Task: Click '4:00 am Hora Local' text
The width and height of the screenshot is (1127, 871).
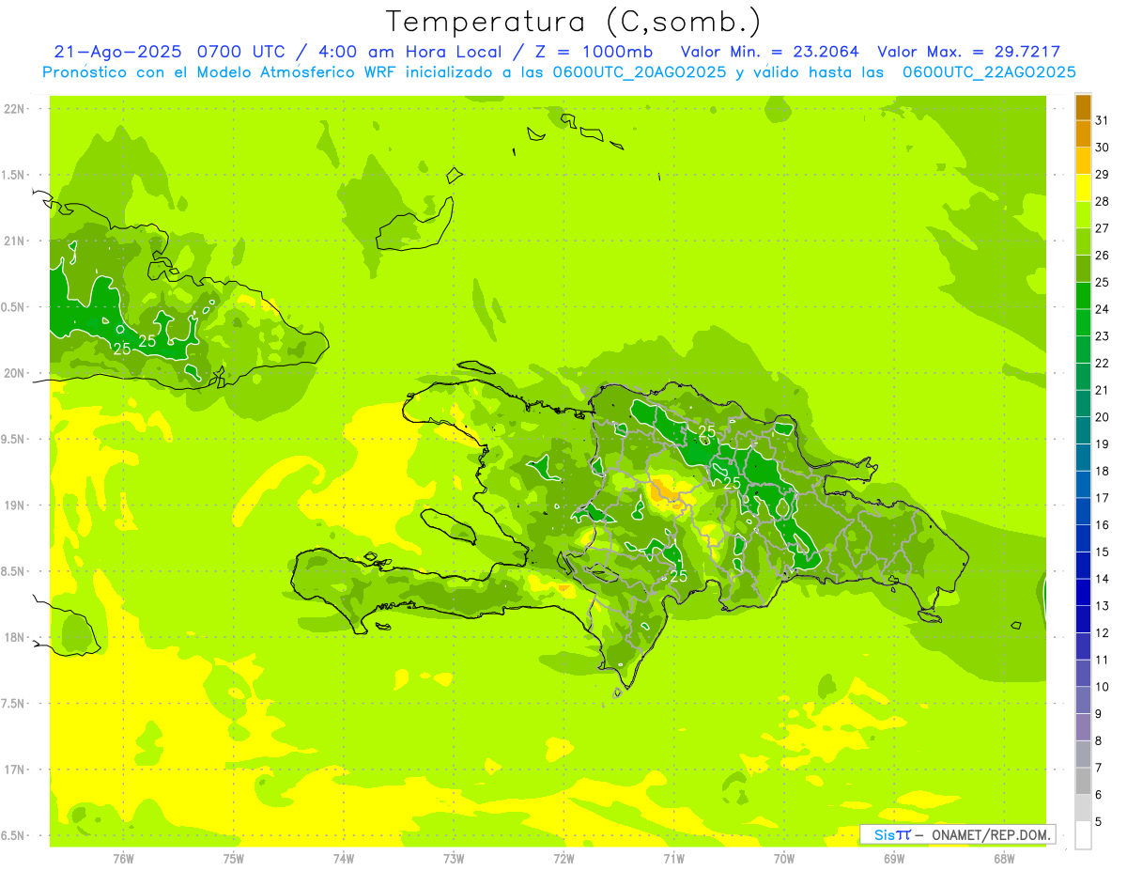Action: pos(408,52)
